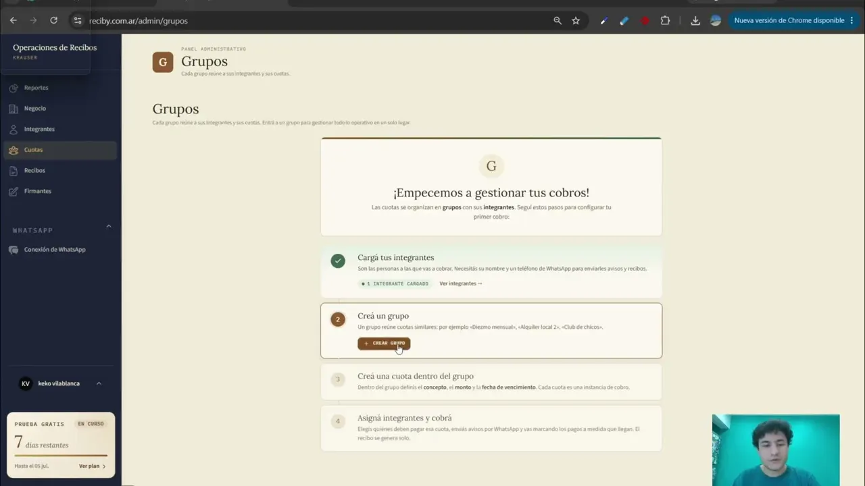Screen dimensions: 865x486
Task: Click the Creá un grupo heading
Action: point(383,316)
